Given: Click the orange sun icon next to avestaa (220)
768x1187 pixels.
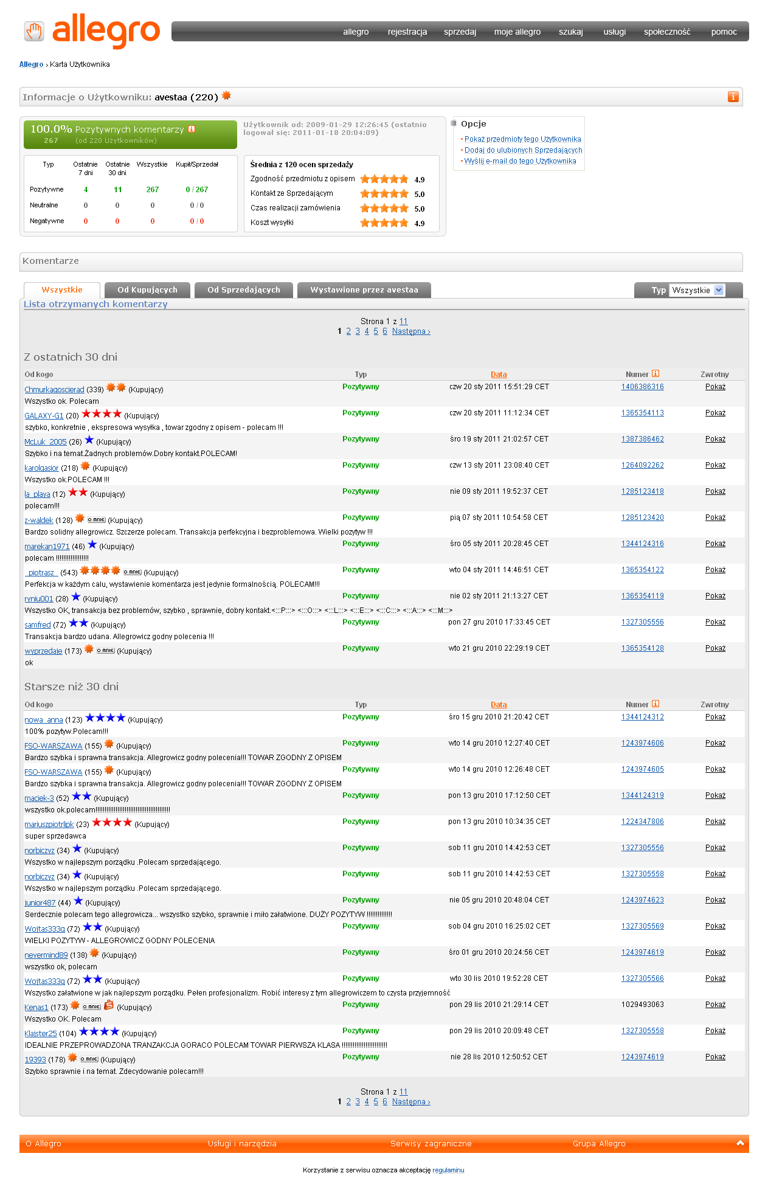Looking at the screenshot, I should [x=226, y=95].
